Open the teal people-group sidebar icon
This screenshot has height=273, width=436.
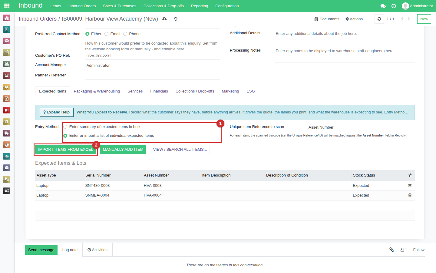click(x=7, y=156)
